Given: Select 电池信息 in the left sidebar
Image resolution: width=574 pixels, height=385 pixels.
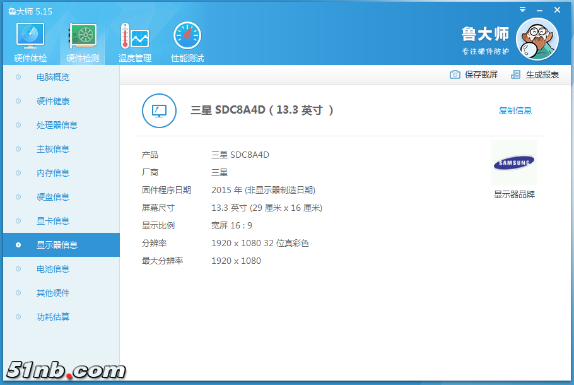Looking at the screenshot, I should point(53,269).
